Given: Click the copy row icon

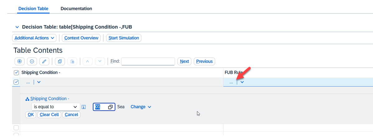Looking at the screenshot, I should [x=60, y=61].
